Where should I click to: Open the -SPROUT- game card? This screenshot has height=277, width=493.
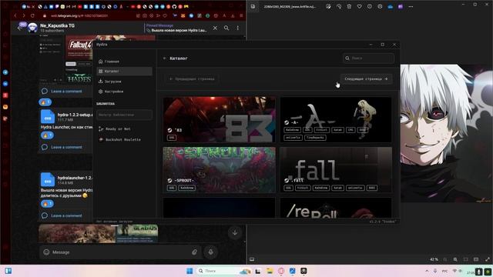(219, 170)
